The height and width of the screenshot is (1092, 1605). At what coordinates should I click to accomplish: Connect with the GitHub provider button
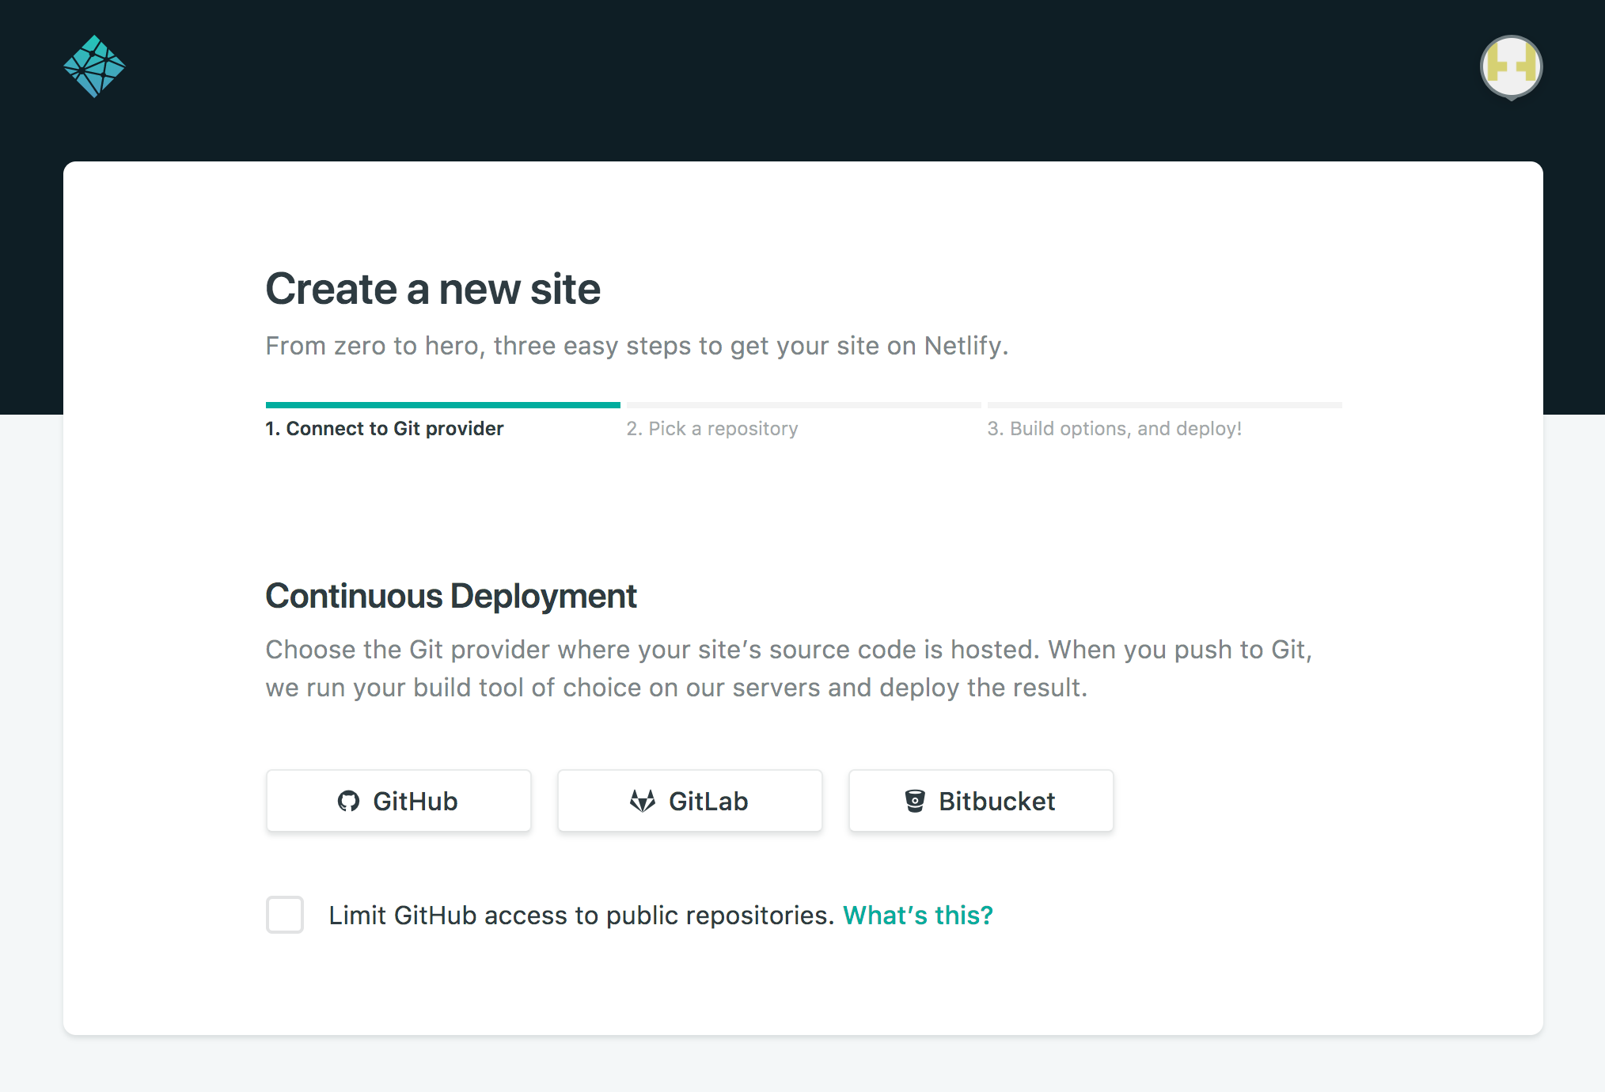click(398, 801)
